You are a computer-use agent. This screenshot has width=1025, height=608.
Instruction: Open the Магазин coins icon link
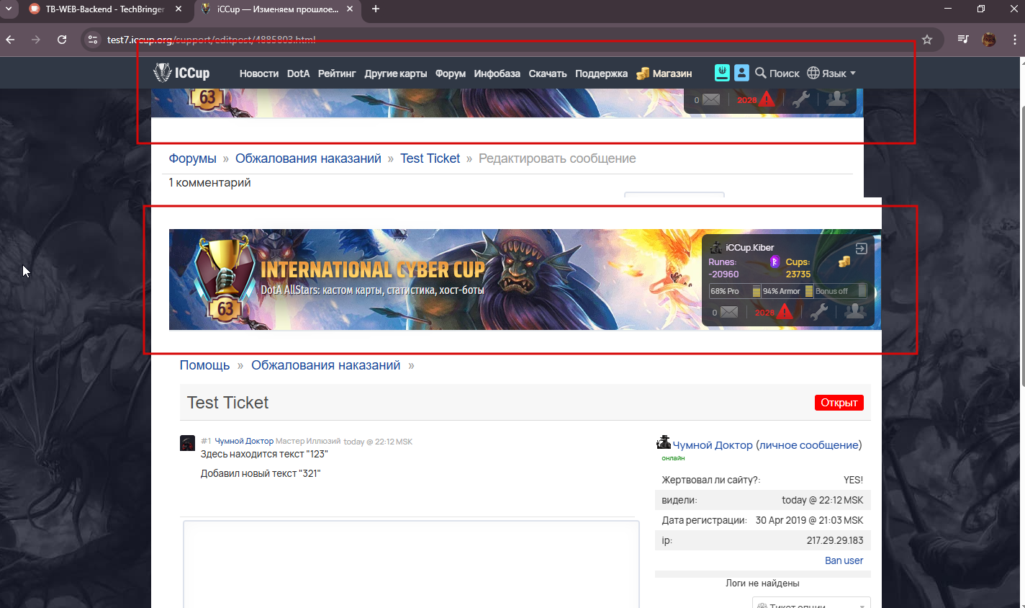[643, 73]
